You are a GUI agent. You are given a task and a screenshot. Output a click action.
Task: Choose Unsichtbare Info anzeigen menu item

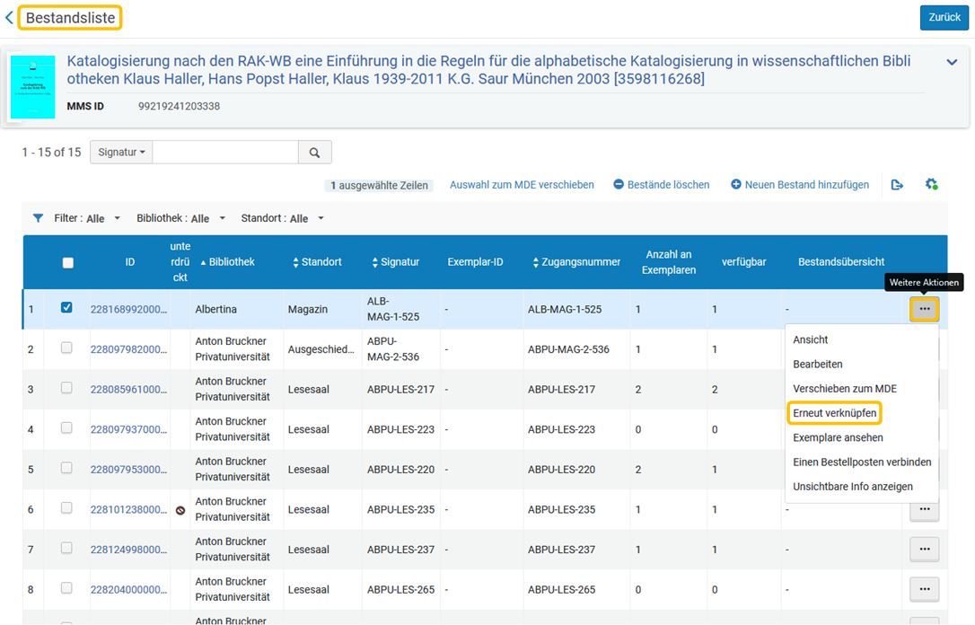[853, 487]
